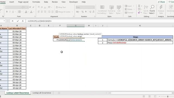174x98 pixels.
Task: Open Font dialog launcher
Action: [35, 16]
